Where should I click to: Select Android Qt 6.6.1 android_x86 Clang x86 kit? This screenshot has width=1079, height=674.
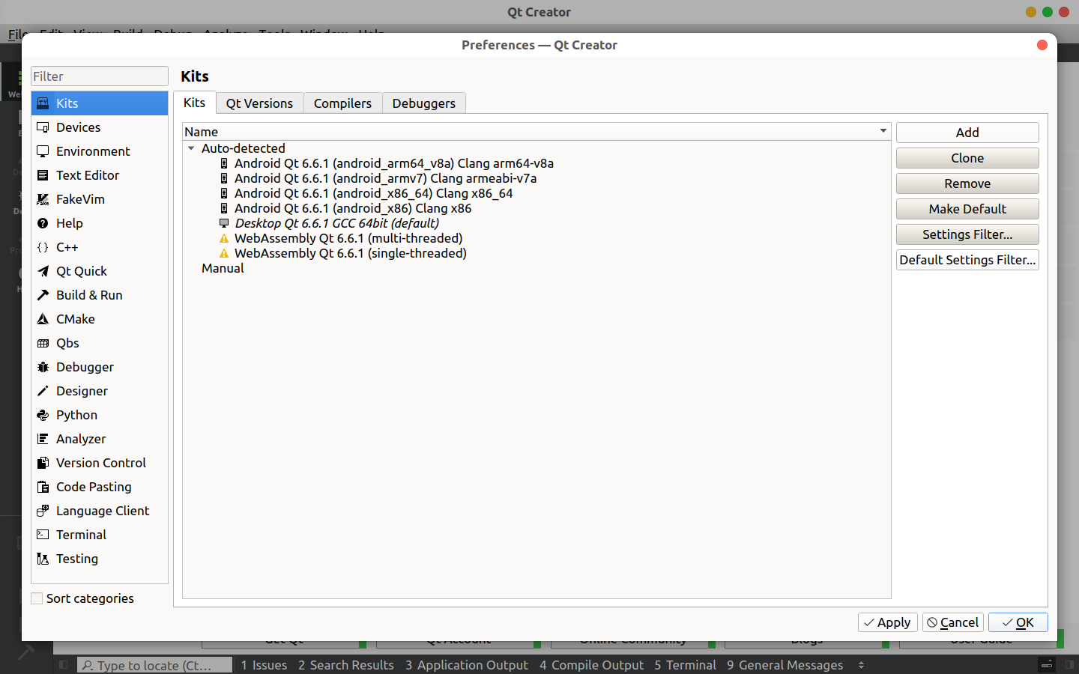pos(352,208)
